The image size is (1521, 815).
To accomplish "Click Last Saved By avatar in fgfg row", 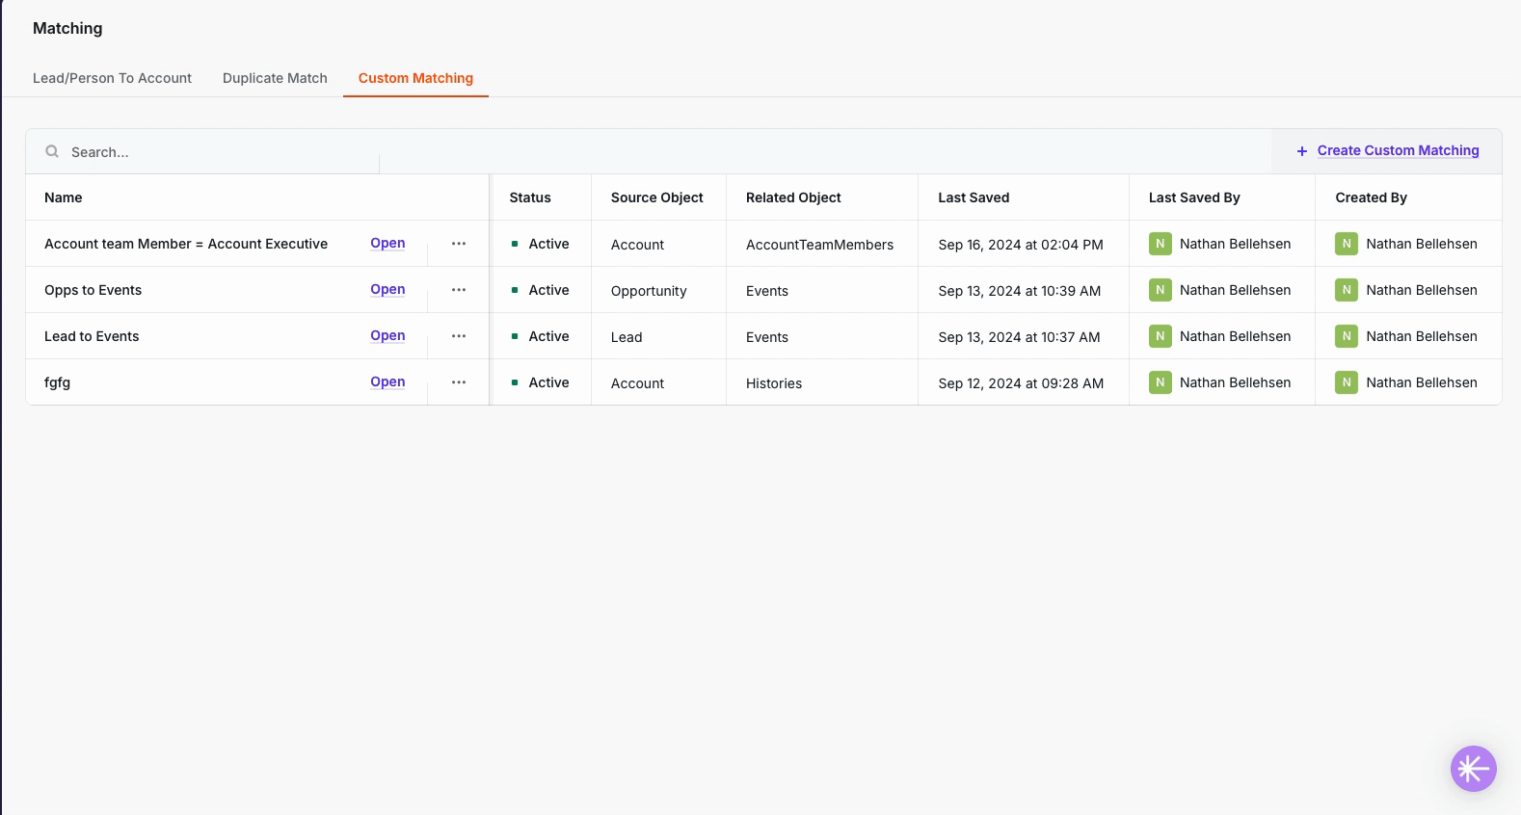I will (x=1160, y=382).
